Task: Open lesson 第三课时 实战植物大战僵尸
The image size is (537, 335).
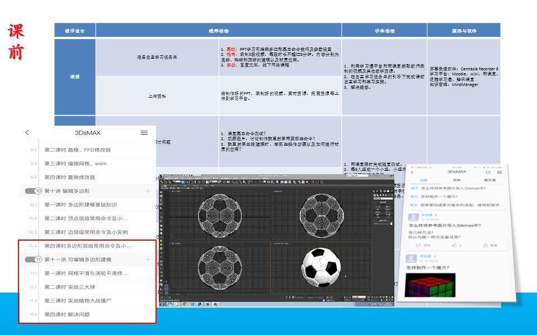Action: click(x=82, y=300)
